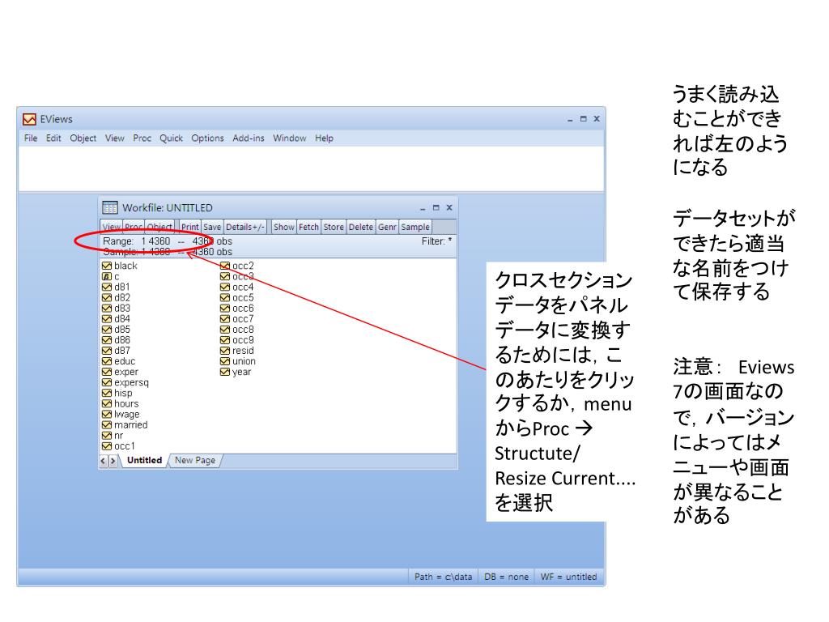The image size is (829, 622).
Task: Click in the EViews command window area
Action: coord(311,168)
